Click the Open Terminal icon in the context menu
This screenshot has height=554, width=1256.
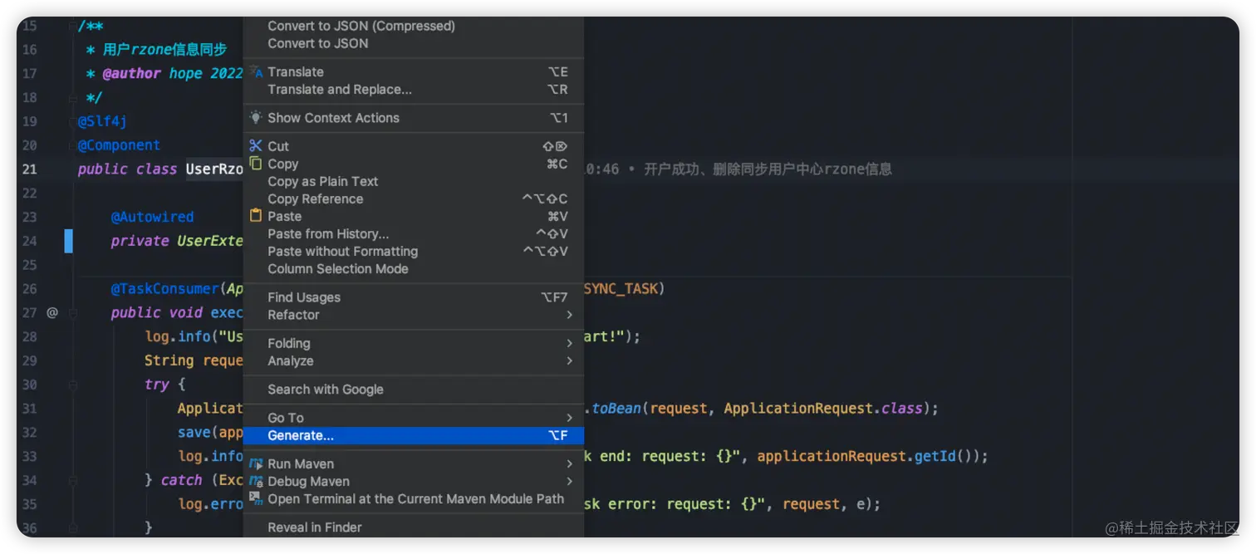coord(256,498)
